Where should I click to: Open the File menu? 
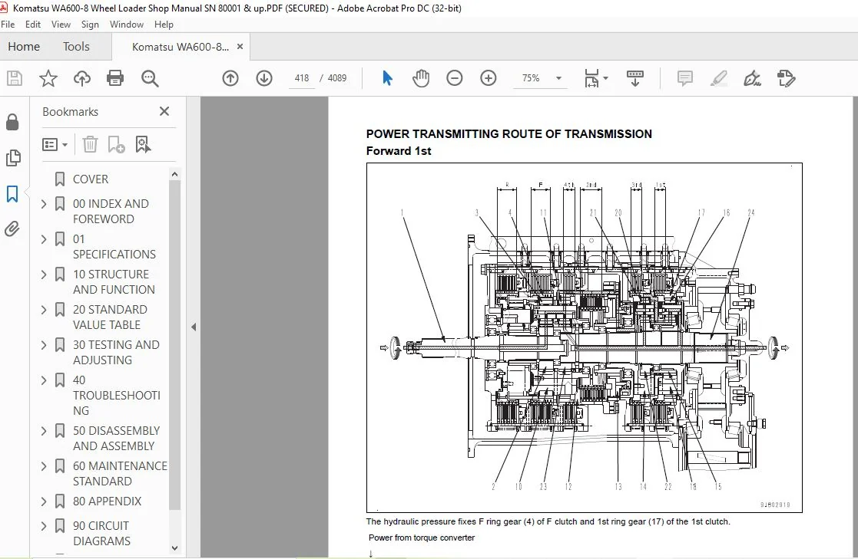click(8, 25)
